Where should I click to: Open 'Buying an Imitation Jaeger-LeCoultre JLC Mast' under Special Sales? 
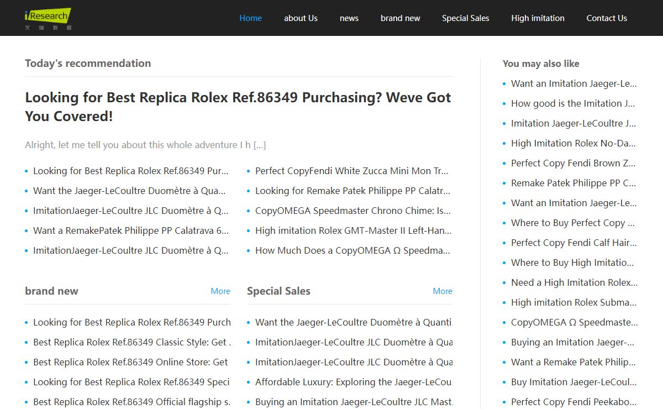coord(354,402)
